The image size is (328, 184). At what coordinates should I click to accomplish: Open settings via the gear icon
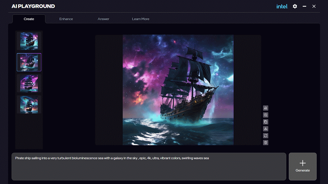click(295, 6)
